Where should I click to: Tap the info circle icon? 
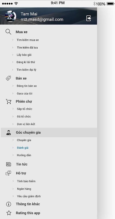9,204
